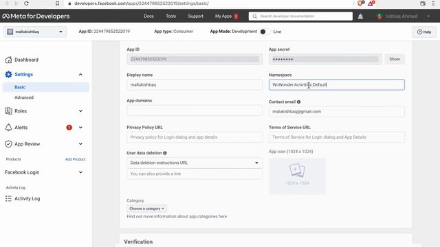Click the User data deletion info icon
This screenshot has width=440, height=247.
[x=165, y=153]
